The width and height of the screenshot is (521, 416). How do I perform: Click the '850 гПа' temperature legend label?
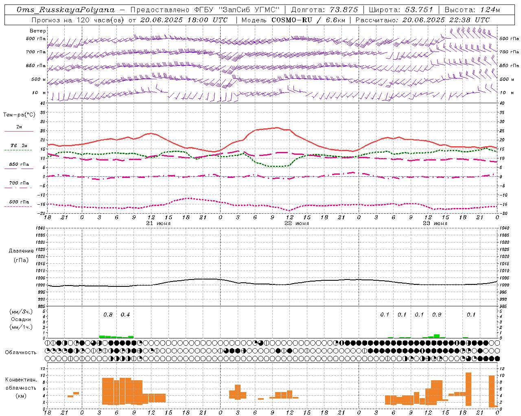coord(19,165)
